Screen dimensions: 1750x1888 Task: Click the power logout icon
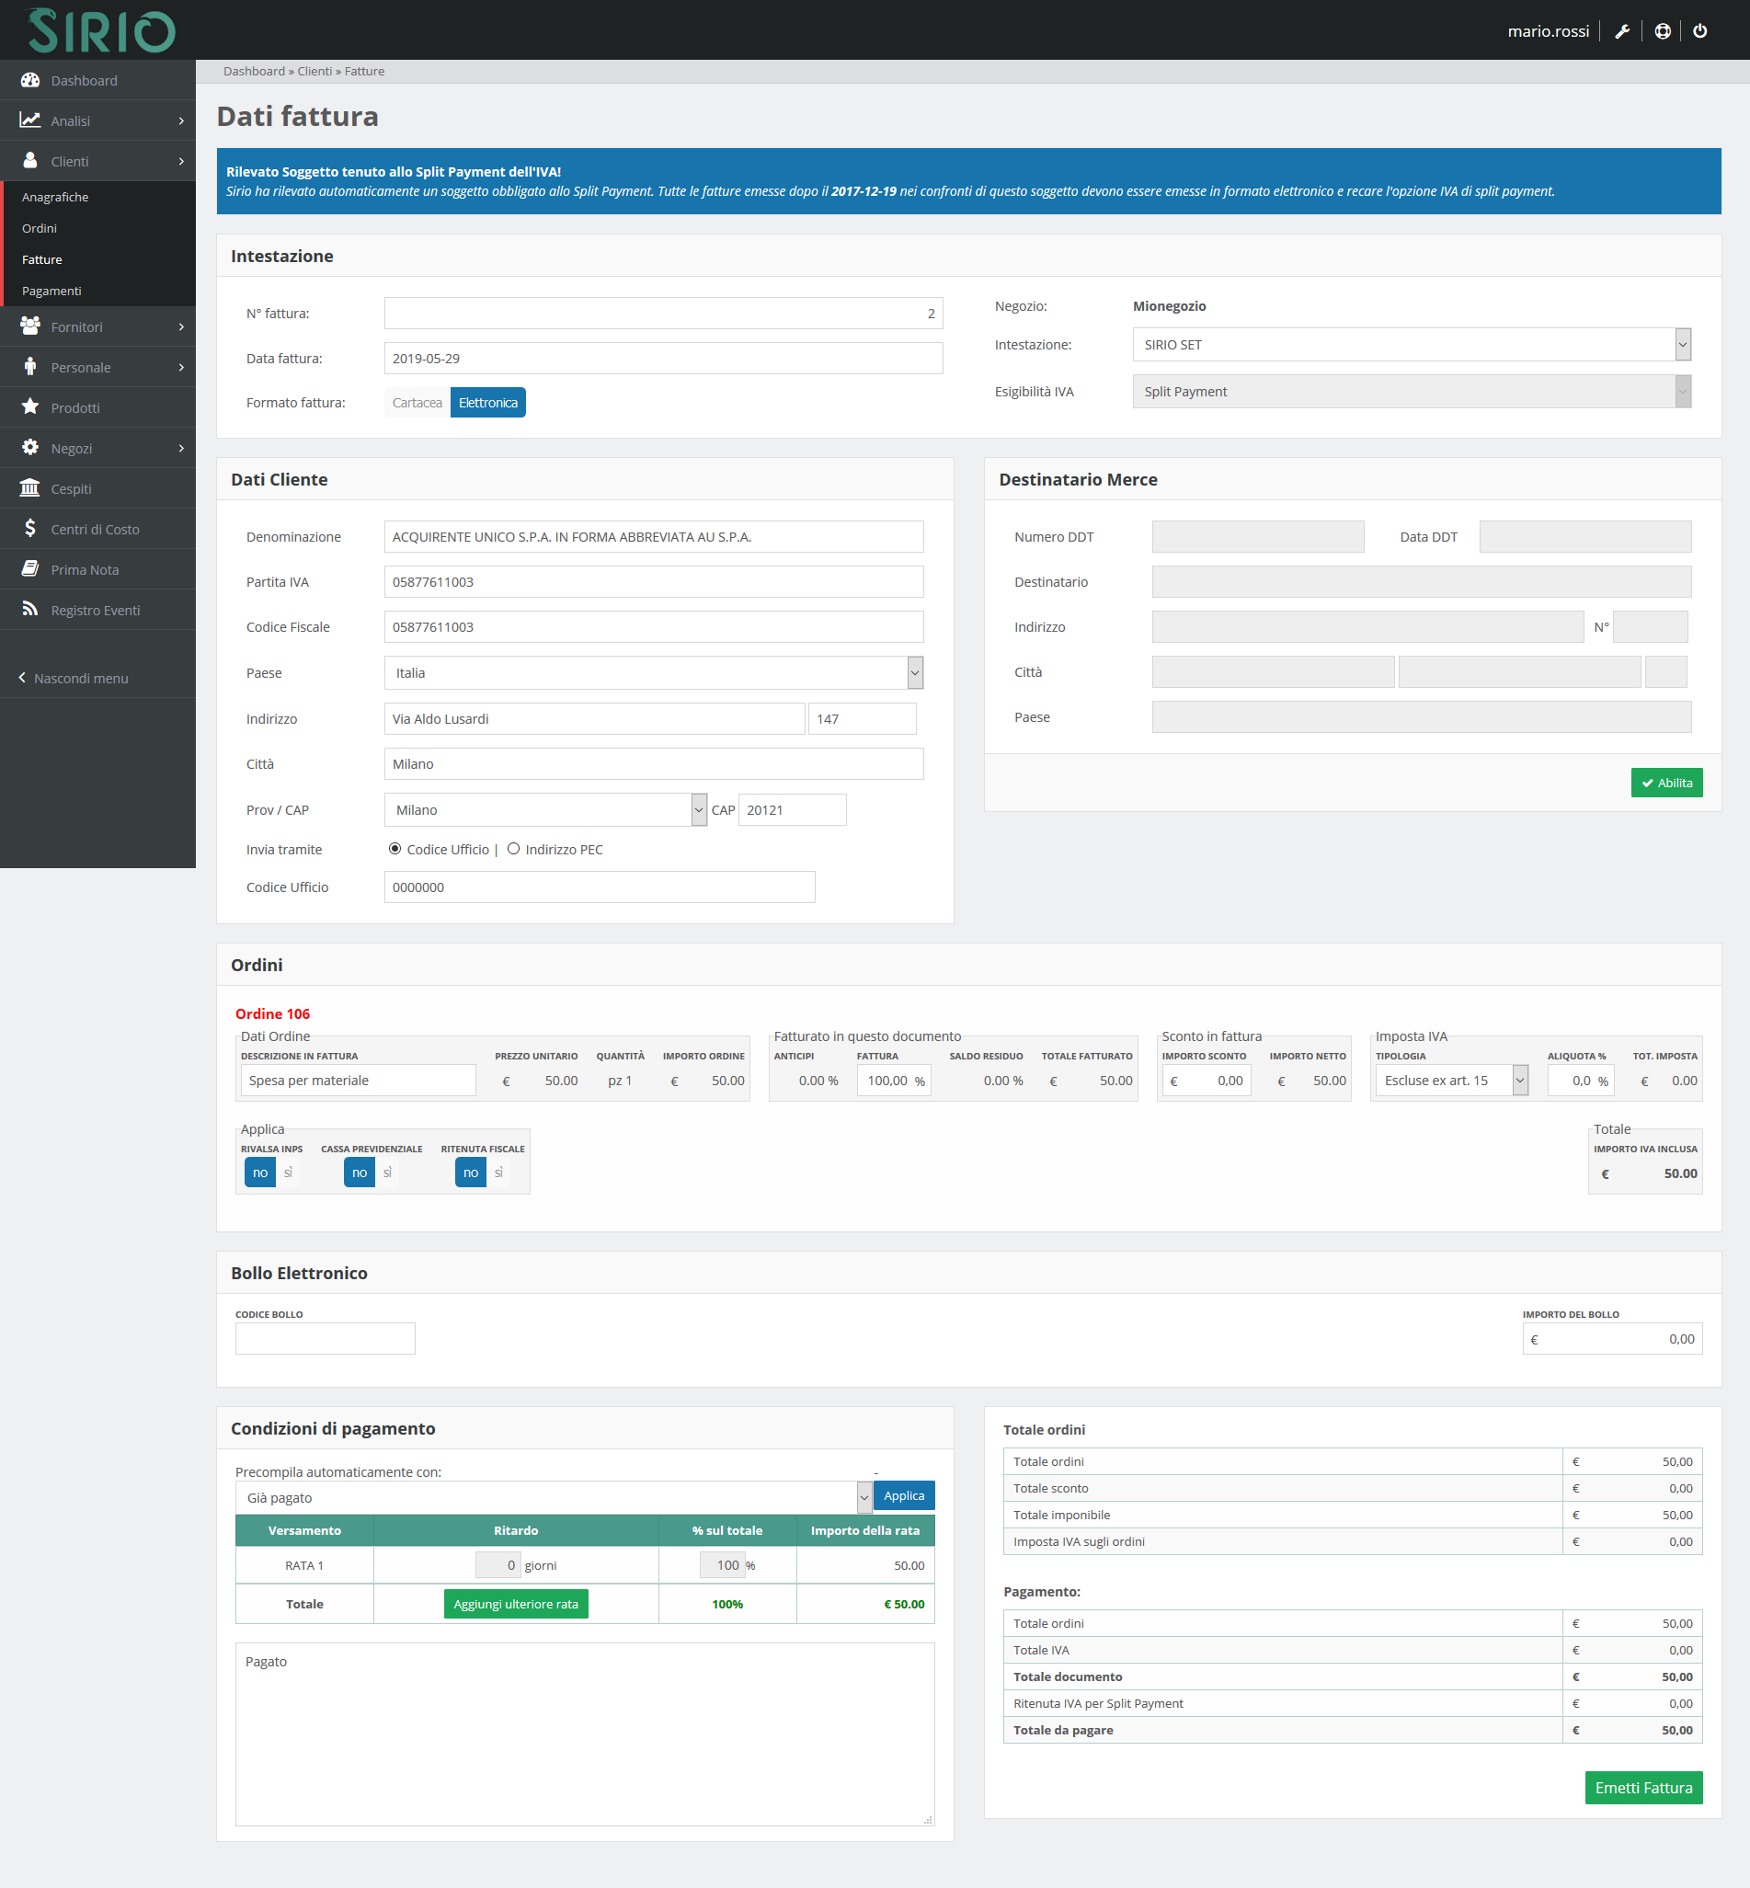coord(1699,31)
